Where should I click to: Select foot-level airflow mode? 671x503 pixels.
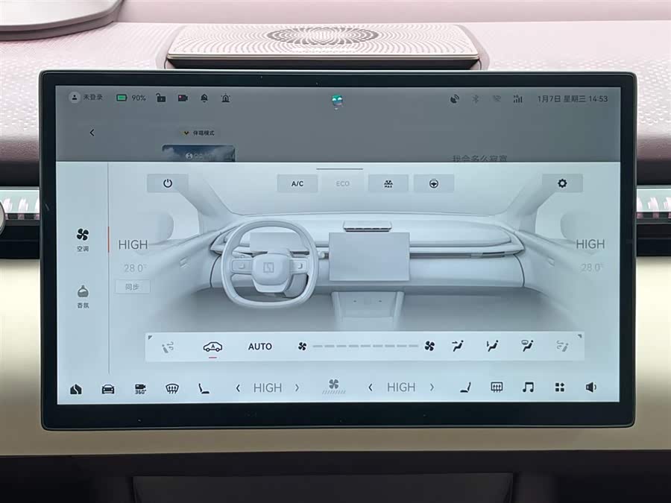pyautogui.click(x=492, y=346)
